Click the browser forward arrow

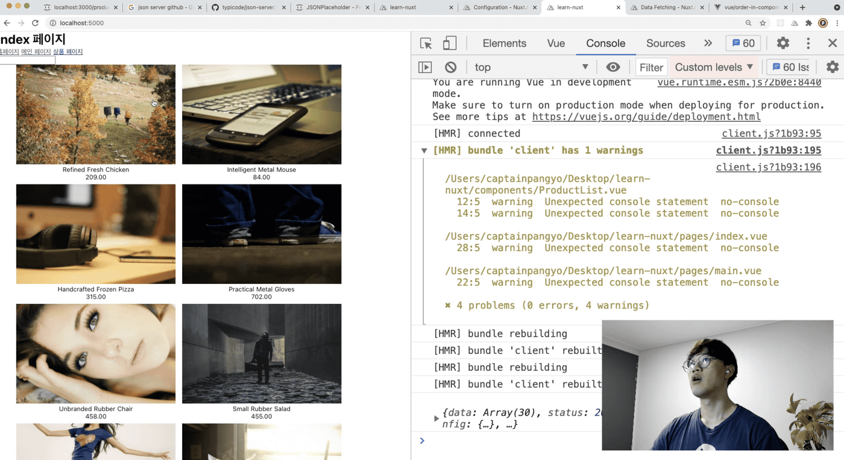point(21,23)
